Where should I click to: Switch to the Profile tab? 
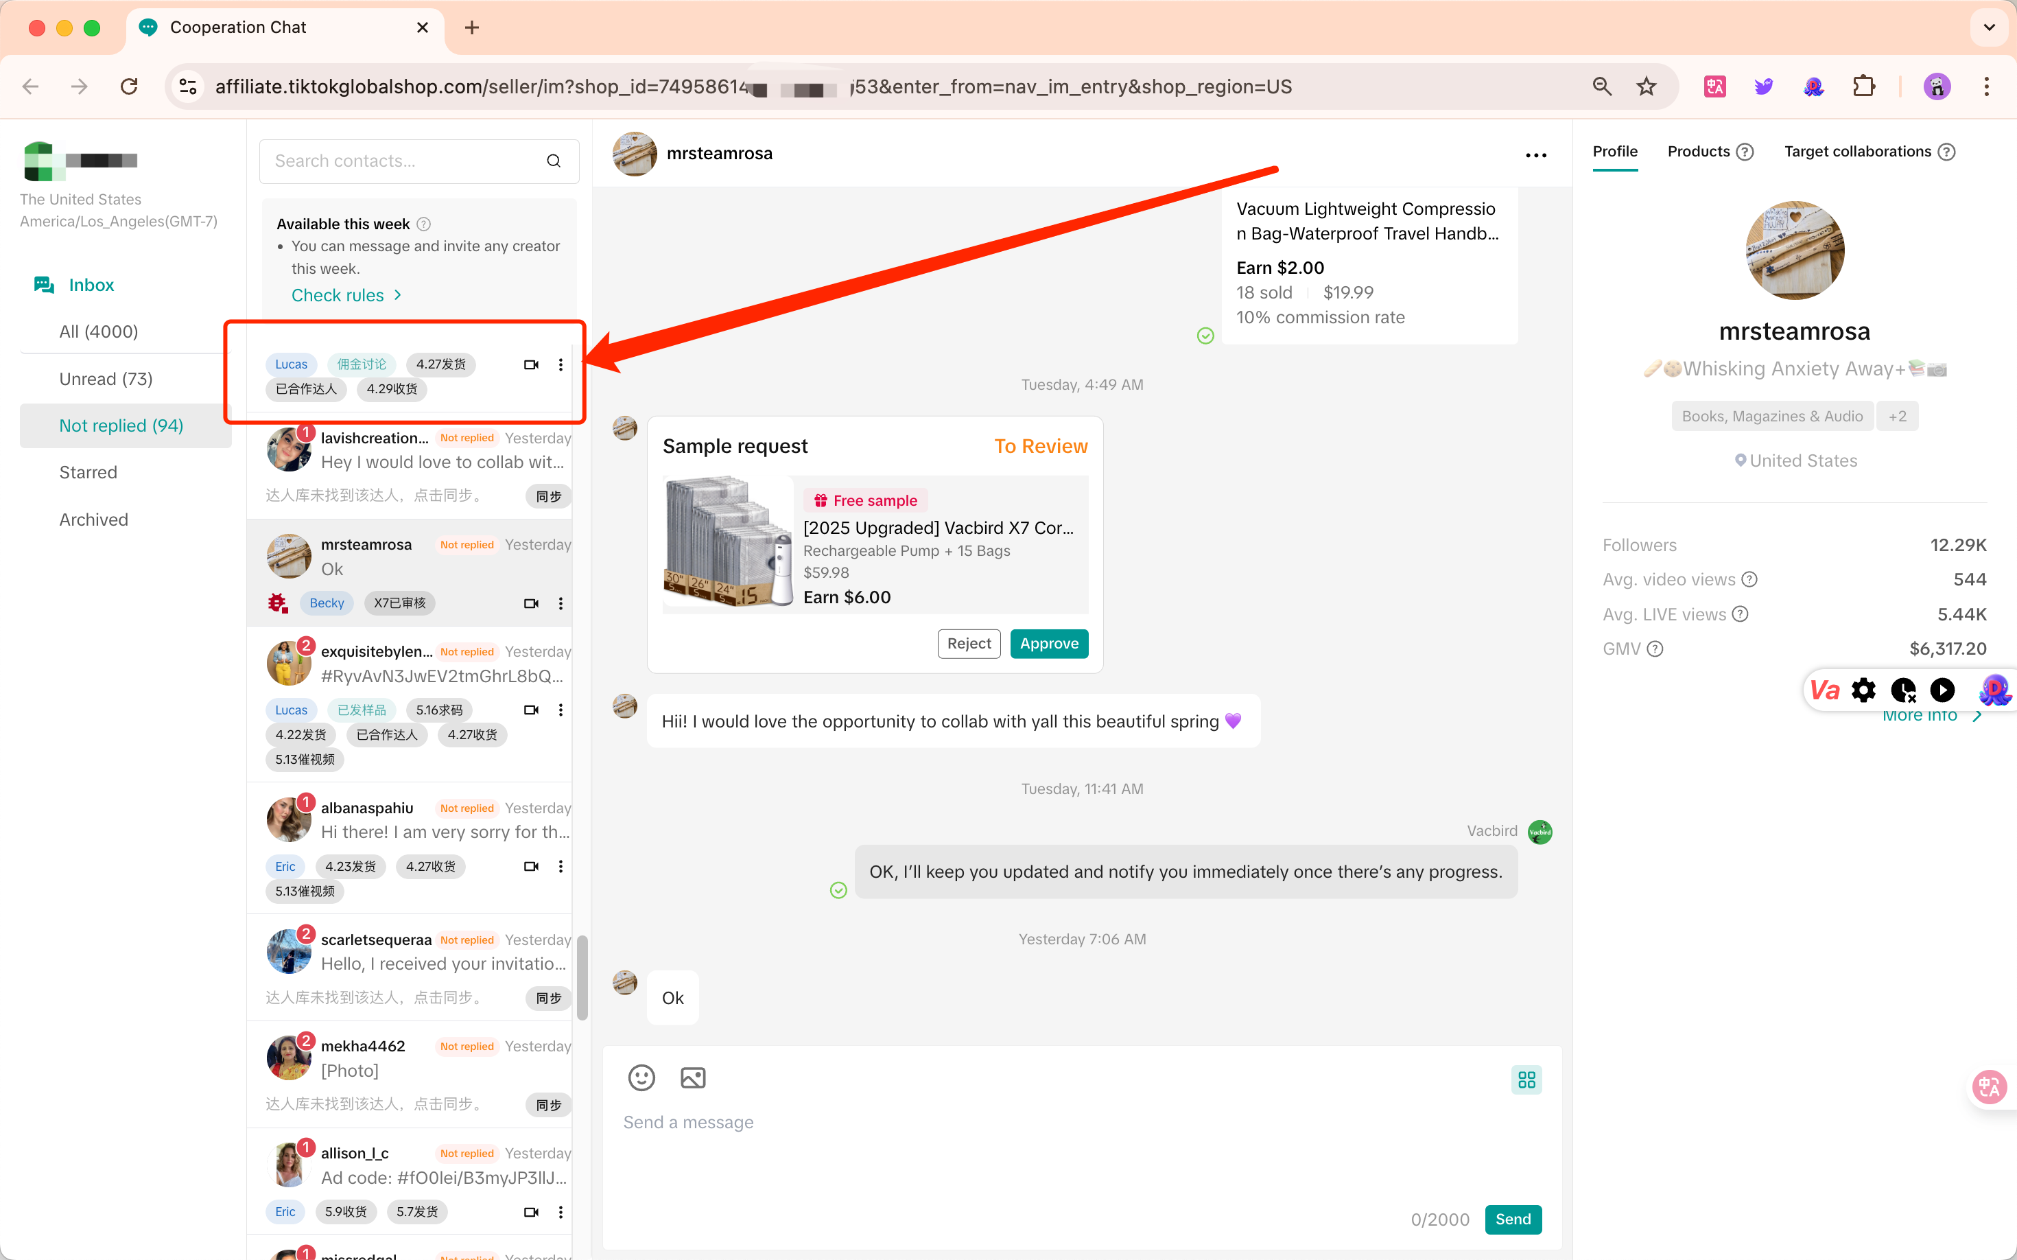point(1614,152)
